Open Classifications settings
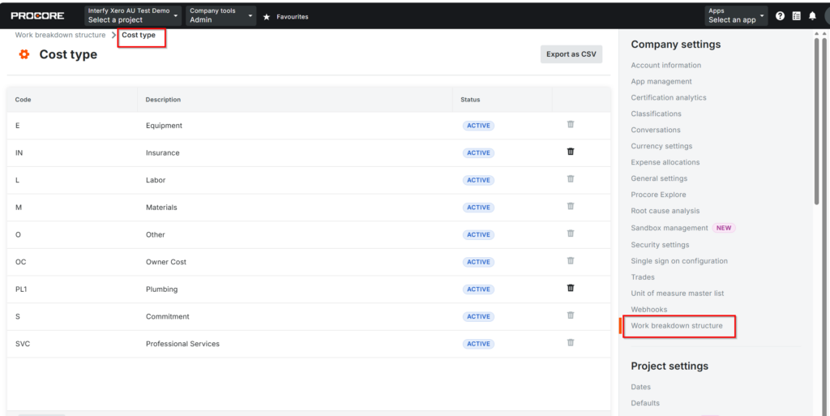 [x=656, y=114]
